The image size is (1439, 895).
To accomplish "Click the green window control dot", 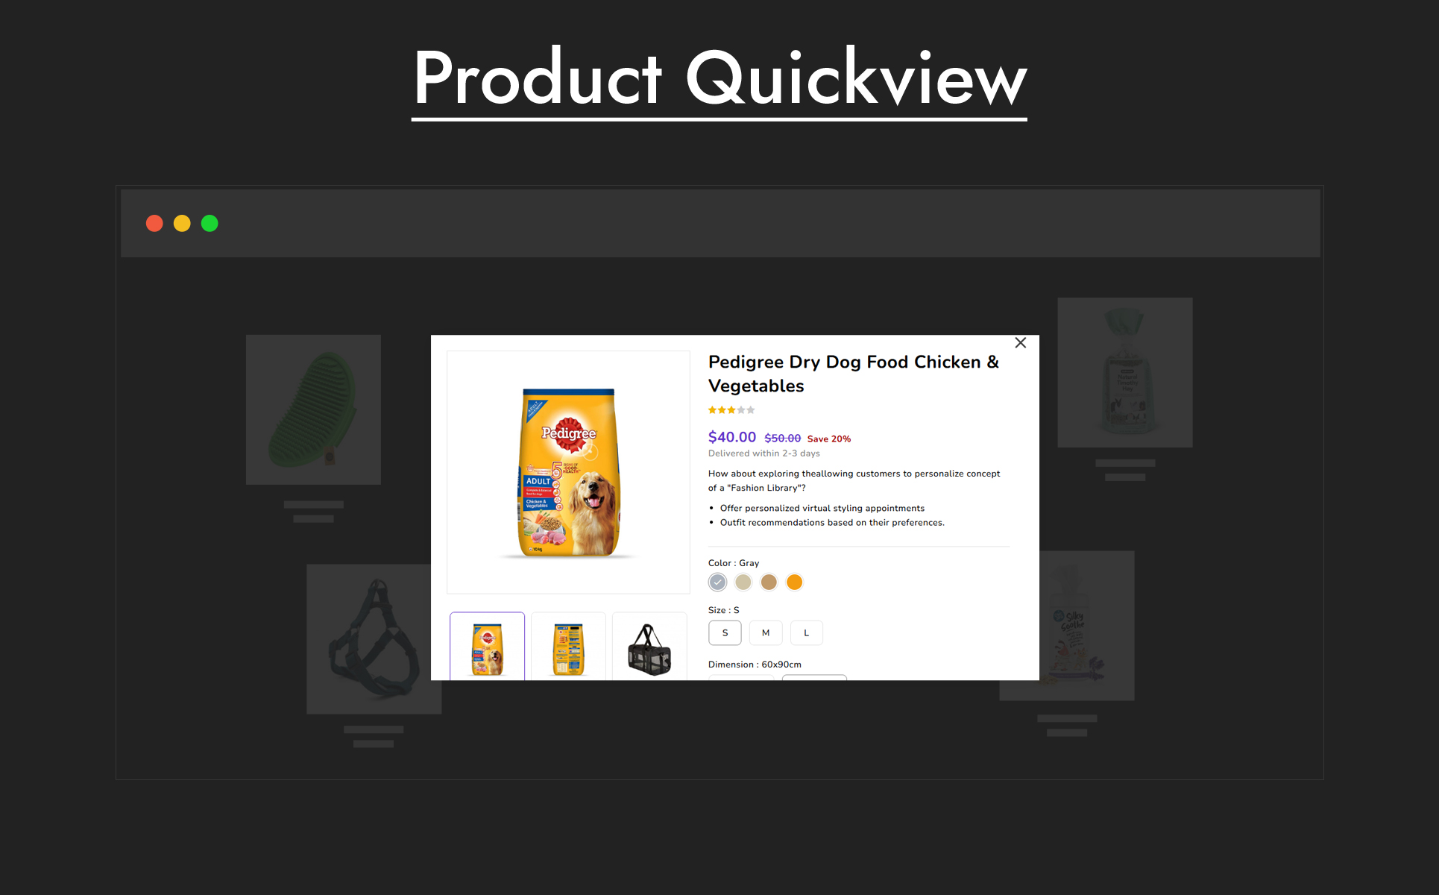I will coord(210,224).
